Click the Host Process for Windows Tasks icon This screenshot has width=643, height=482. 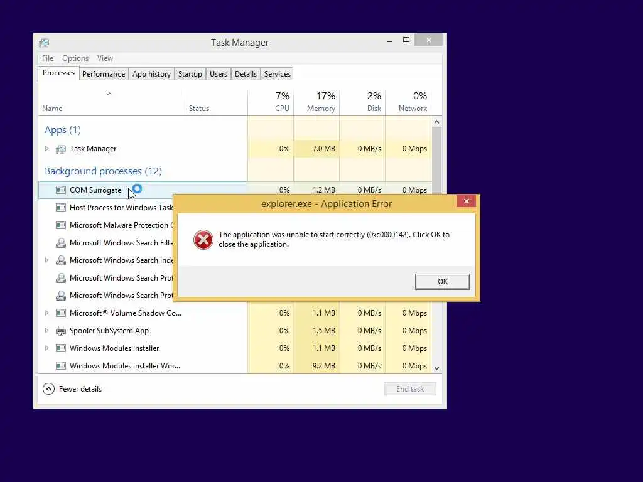[61, 208]
